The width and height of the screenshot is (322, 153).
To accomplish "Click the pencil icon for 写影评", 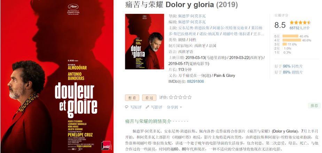I will pyautogui.click(x=147, y=107).
